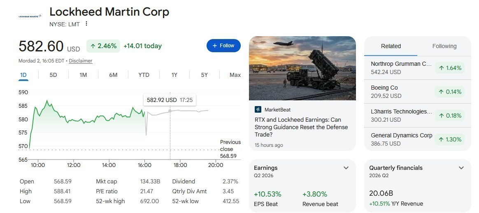Open the missile launcher news thumbnail
Image resolution: width=479 pixels, height=213 pixels.
point(302,68)
